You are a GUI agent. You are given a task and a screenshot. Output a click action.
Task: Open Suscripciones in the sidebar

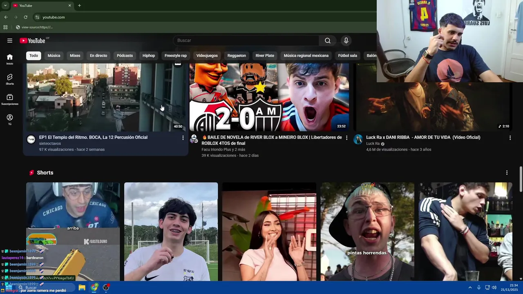pyautogui.click(x=10, y=100)
